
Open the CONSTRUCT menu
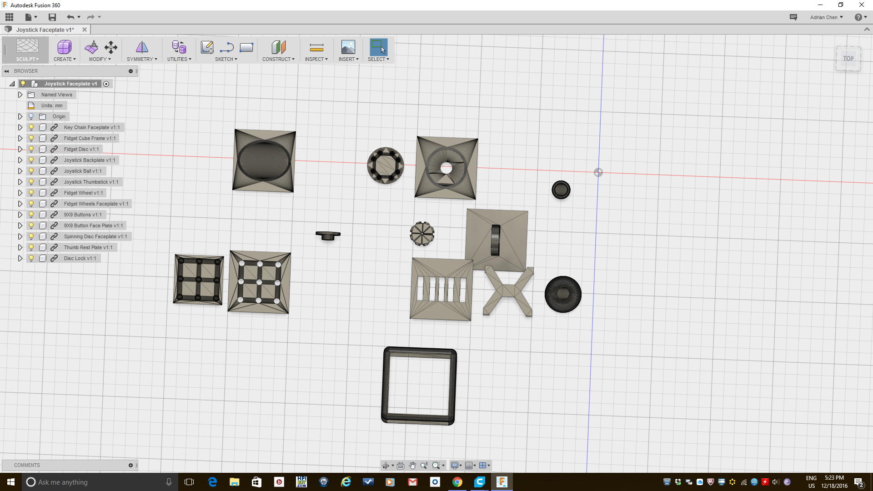(x=278, y=59)
